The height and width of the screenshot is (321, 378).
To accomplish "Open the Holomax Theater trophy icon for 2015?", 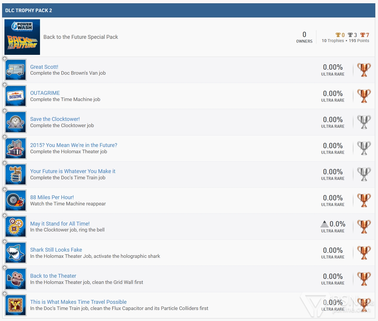I will point(16,148).
